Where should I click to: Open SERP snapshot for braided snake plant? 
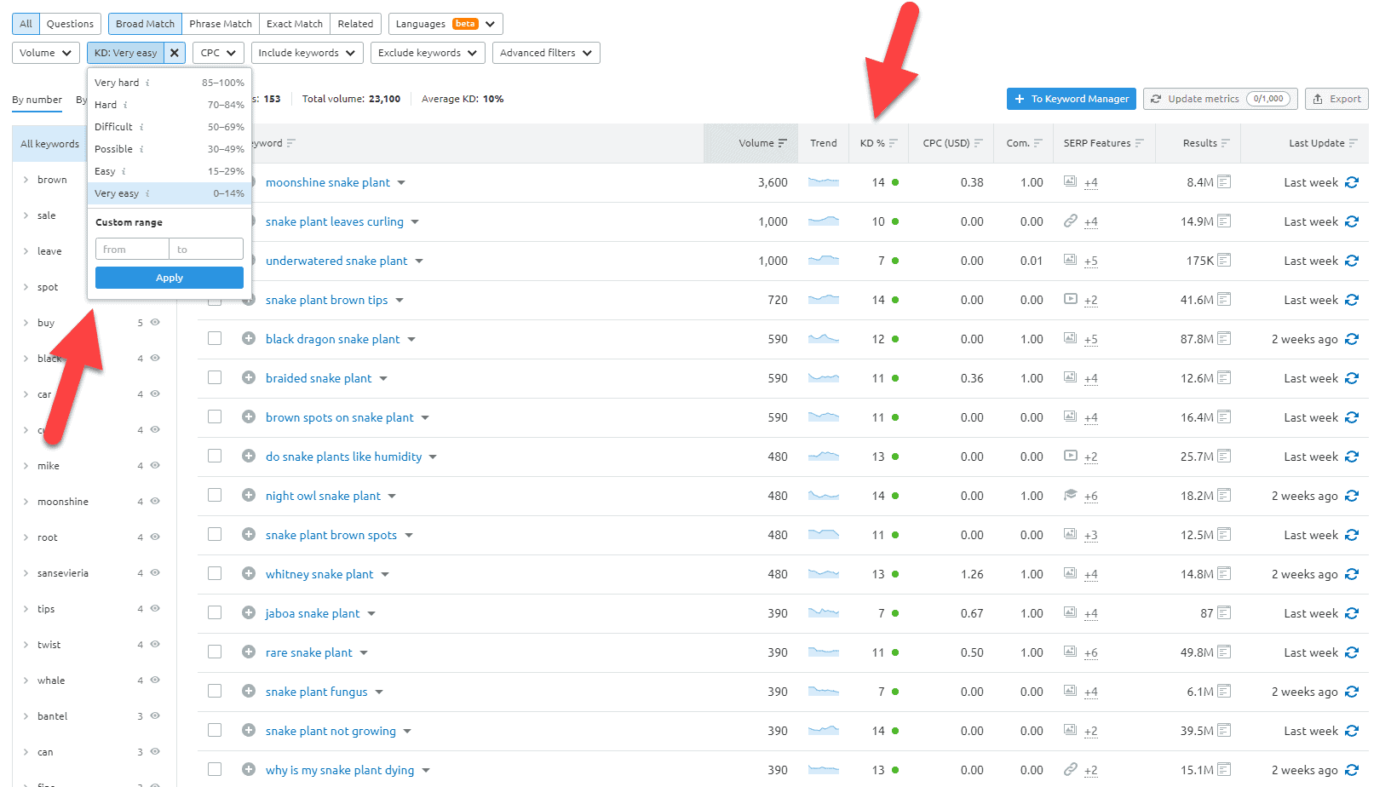[x=1224, y=377]
